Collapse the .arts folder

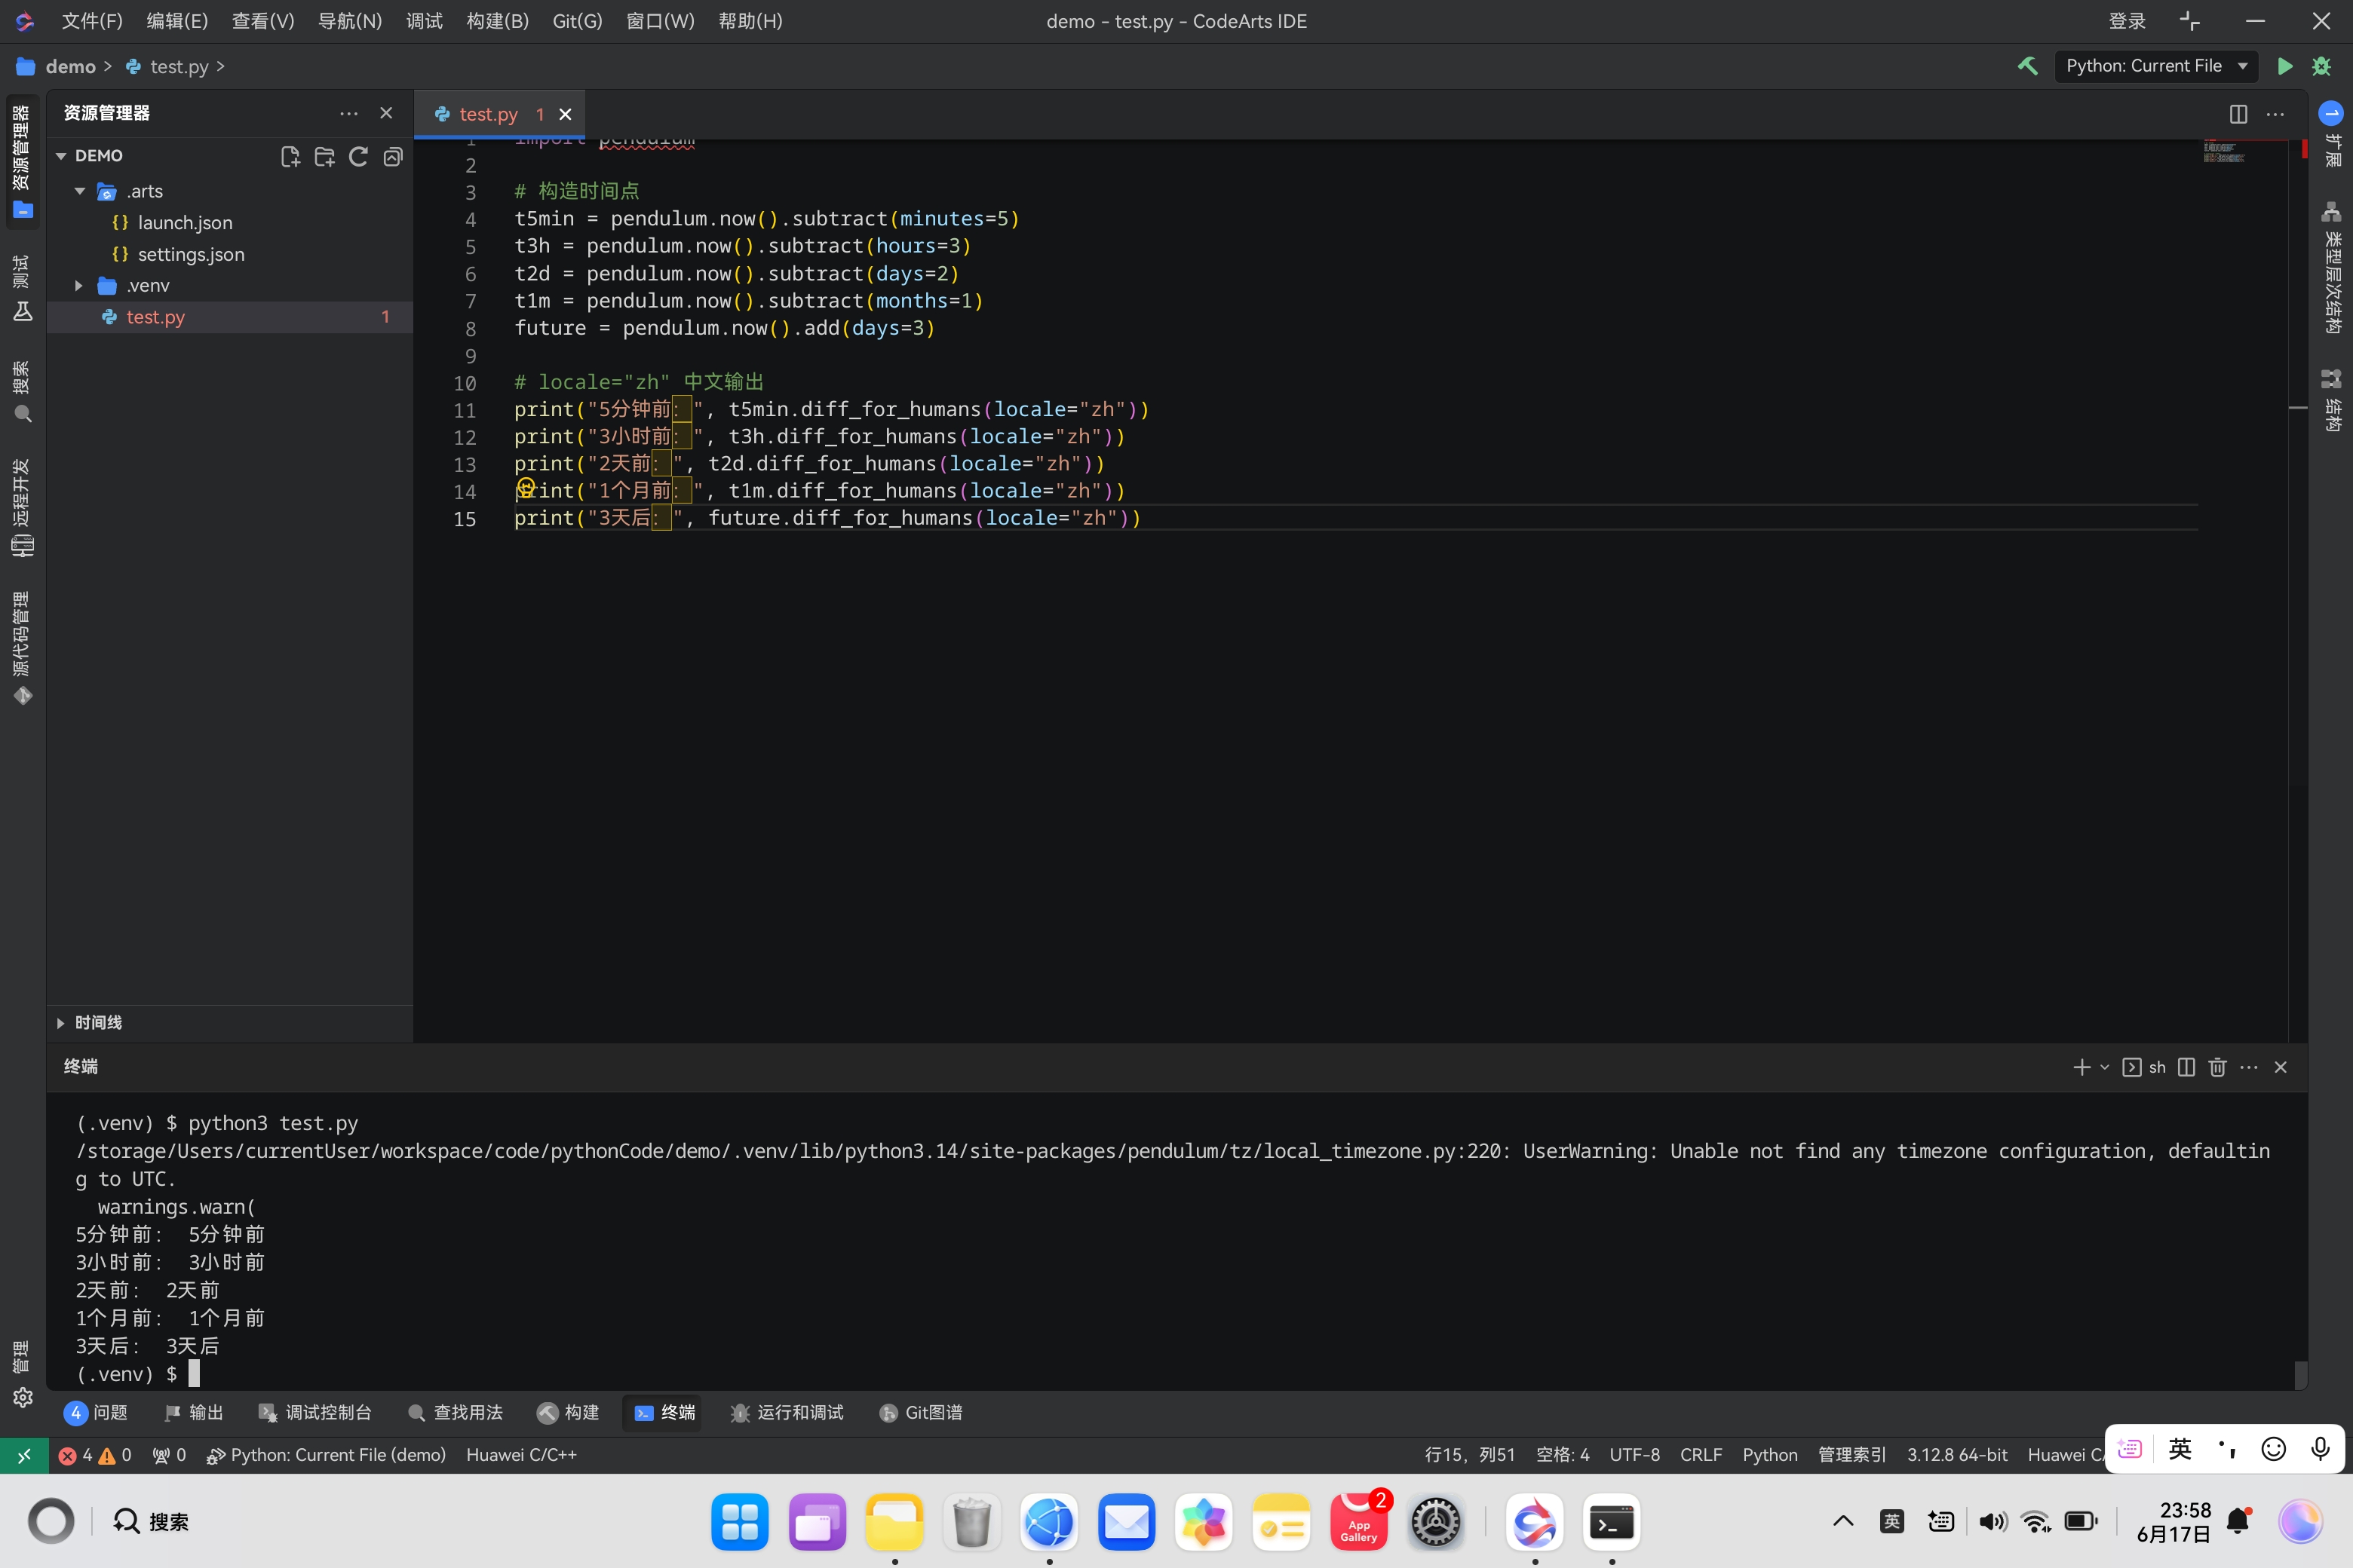79,191
